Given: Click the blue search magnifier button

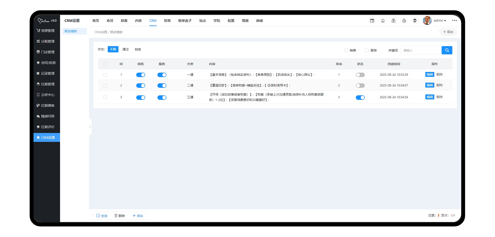Looking at the screenshot, I should tap(447, 50).
